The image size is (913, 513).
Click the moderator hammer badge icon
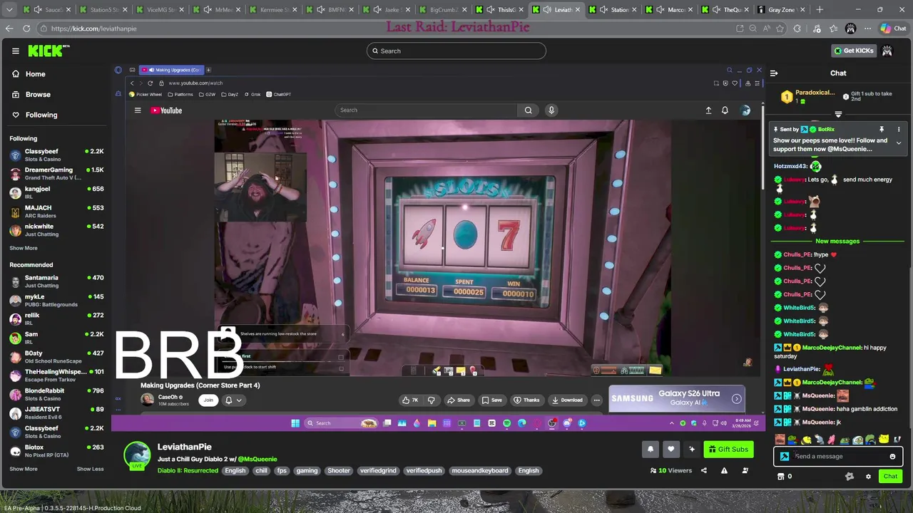pos(785,456)
